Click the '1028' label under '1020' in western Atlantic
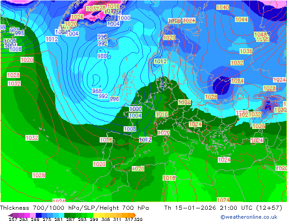 pyautogui.click(x=14, y=75)
